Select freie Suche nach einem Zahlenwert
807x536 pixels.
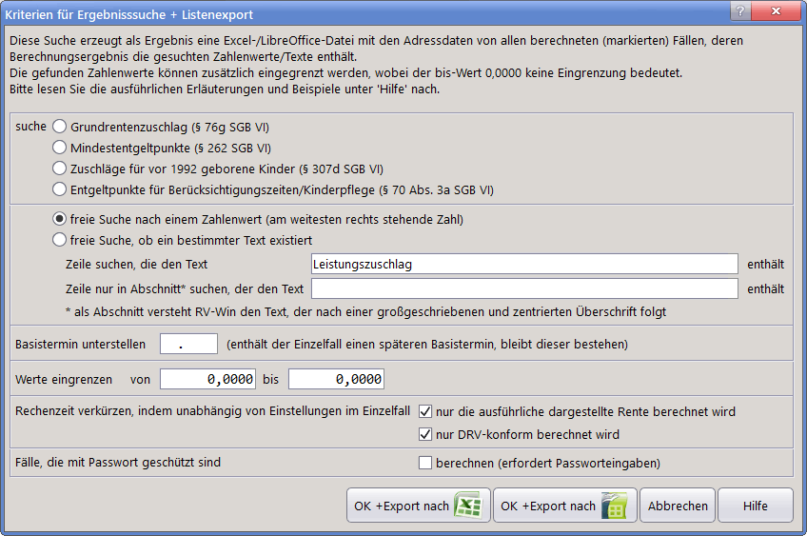coord(60,219)
